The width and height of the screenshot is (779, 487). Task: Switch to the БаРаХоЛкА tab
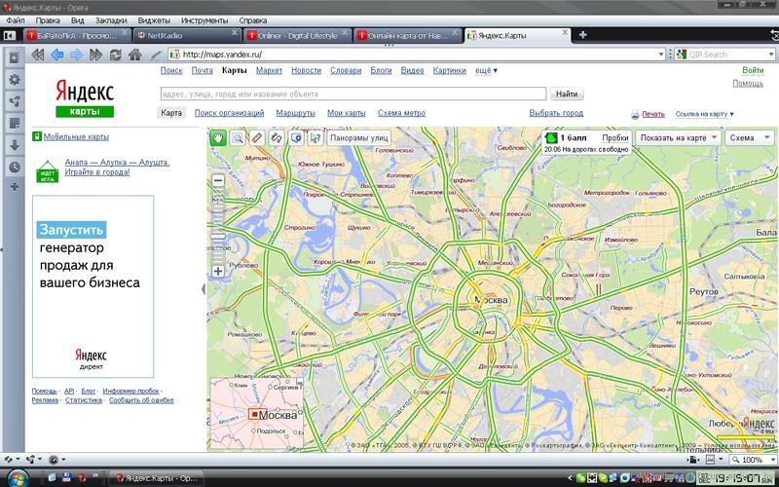[x=75, y=35]
